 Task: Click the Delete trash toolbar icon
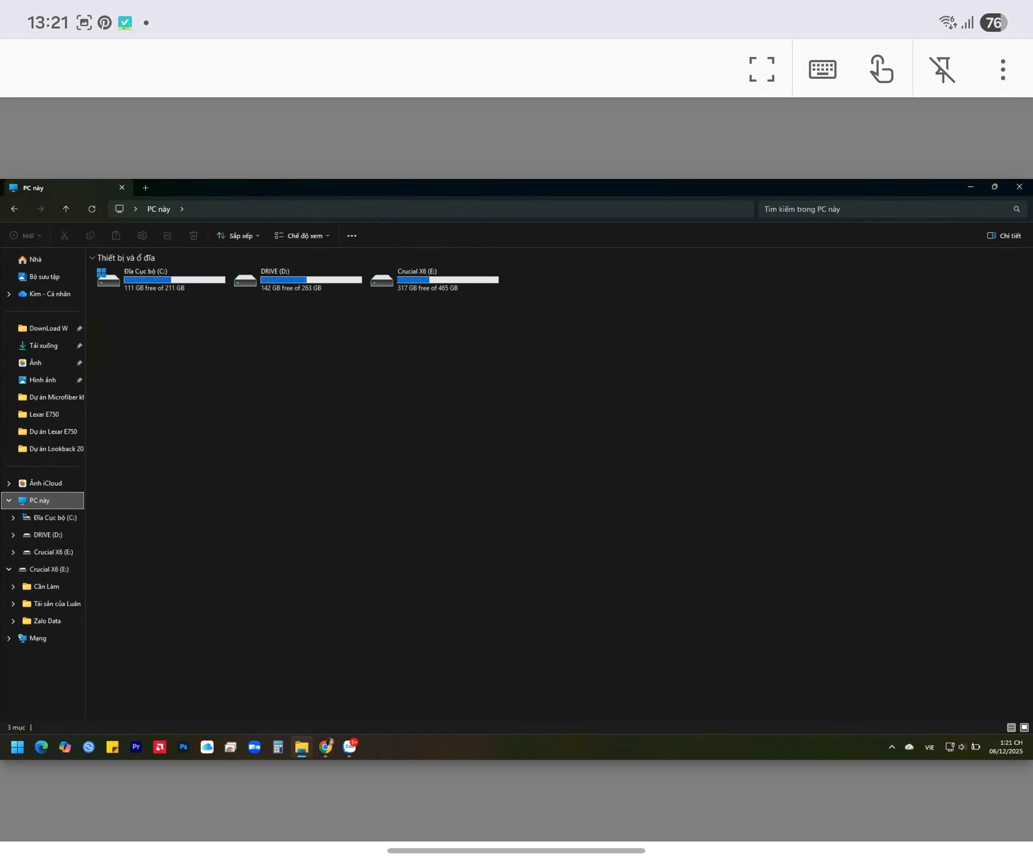coord(194,236)
